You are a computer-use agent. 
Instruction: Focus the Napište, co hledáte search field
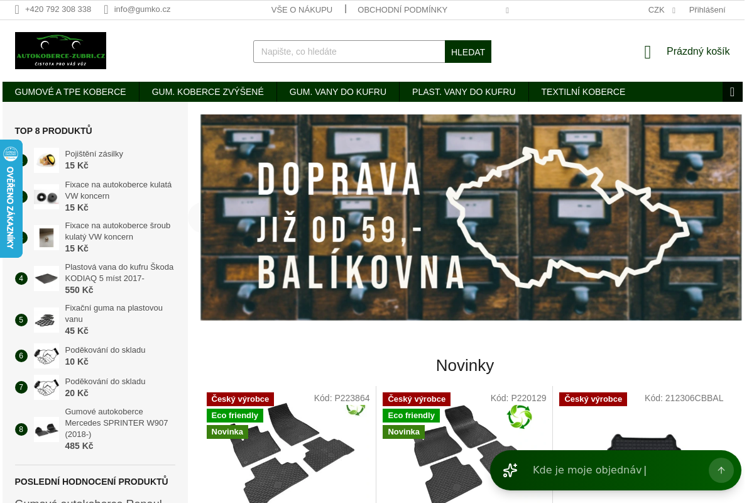349,52
